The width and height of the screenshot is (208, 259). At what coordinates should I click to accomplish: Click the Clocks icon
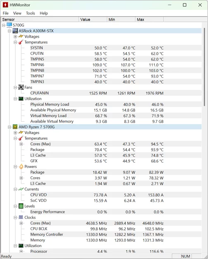point(21,217)
